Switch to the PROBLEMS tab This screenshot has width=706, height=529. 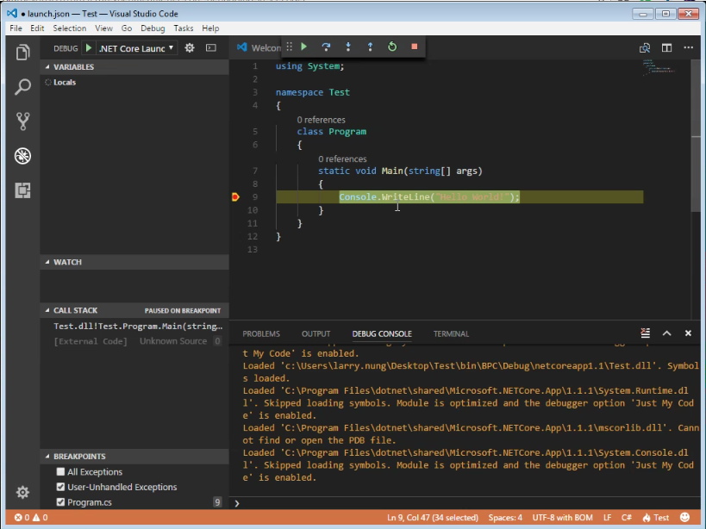point(261,333)
